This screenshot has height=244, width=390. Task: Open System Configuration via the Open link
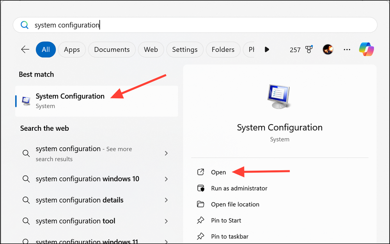(219, 172)
